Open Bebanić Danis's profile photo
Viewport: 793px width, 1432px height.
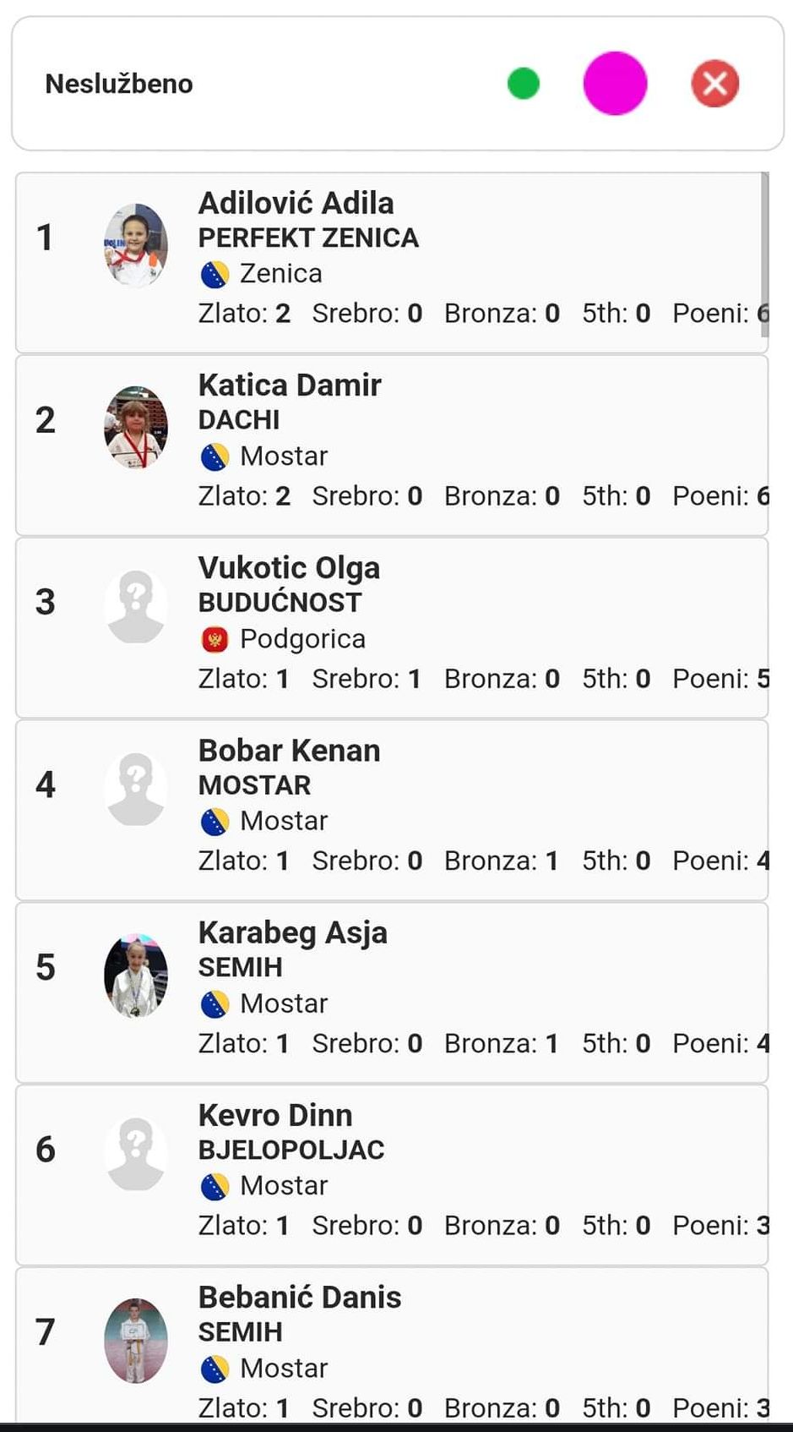[x=135, y=1340]
